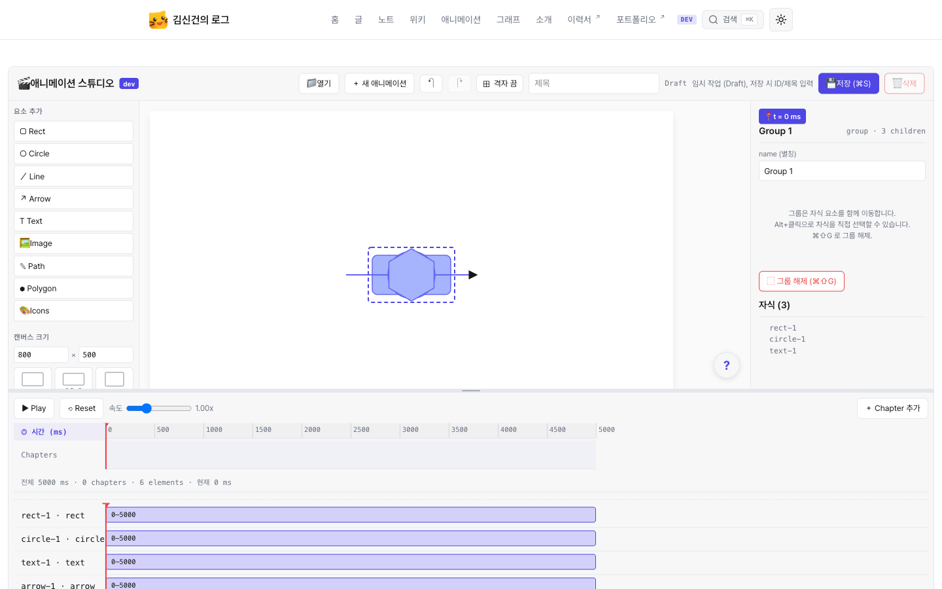
Task: Add a Polygon element
Action: 73,289
